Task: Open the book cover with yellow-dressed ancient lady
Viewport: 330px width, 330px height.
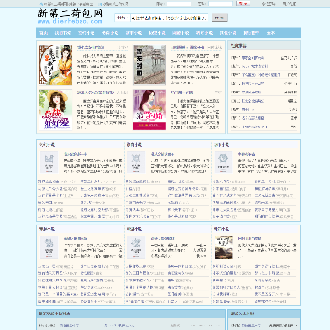Action: 56,65
